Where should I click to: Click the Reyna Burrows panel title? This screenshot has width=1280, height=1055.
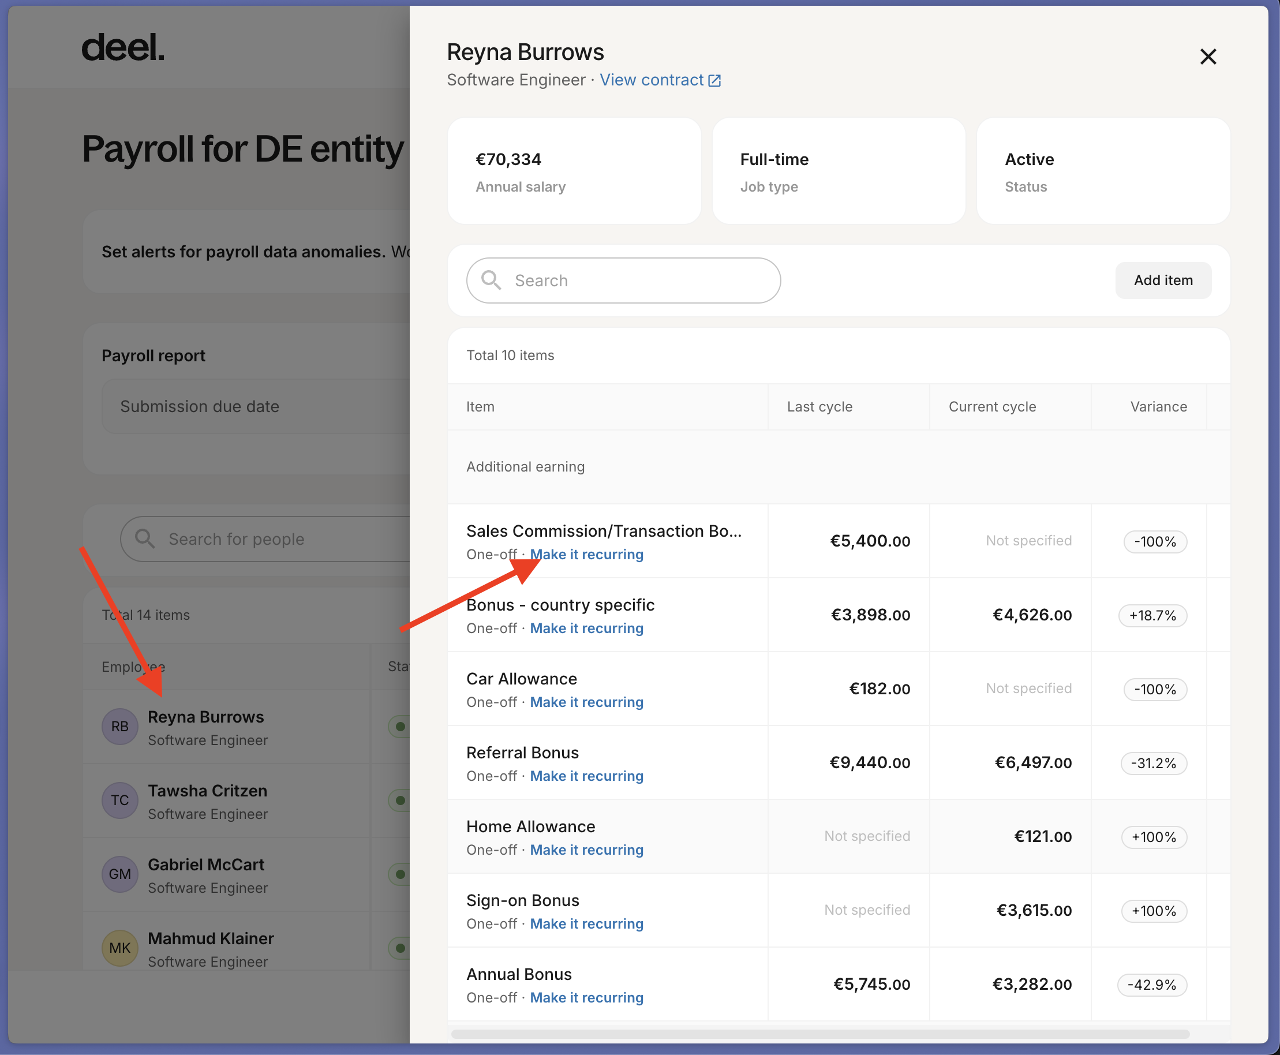[525, 53]
